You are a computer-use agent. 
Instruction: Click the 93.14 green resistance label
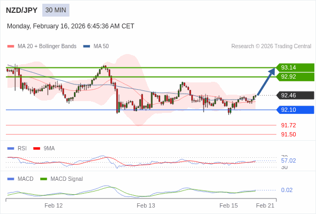(296, 67)
